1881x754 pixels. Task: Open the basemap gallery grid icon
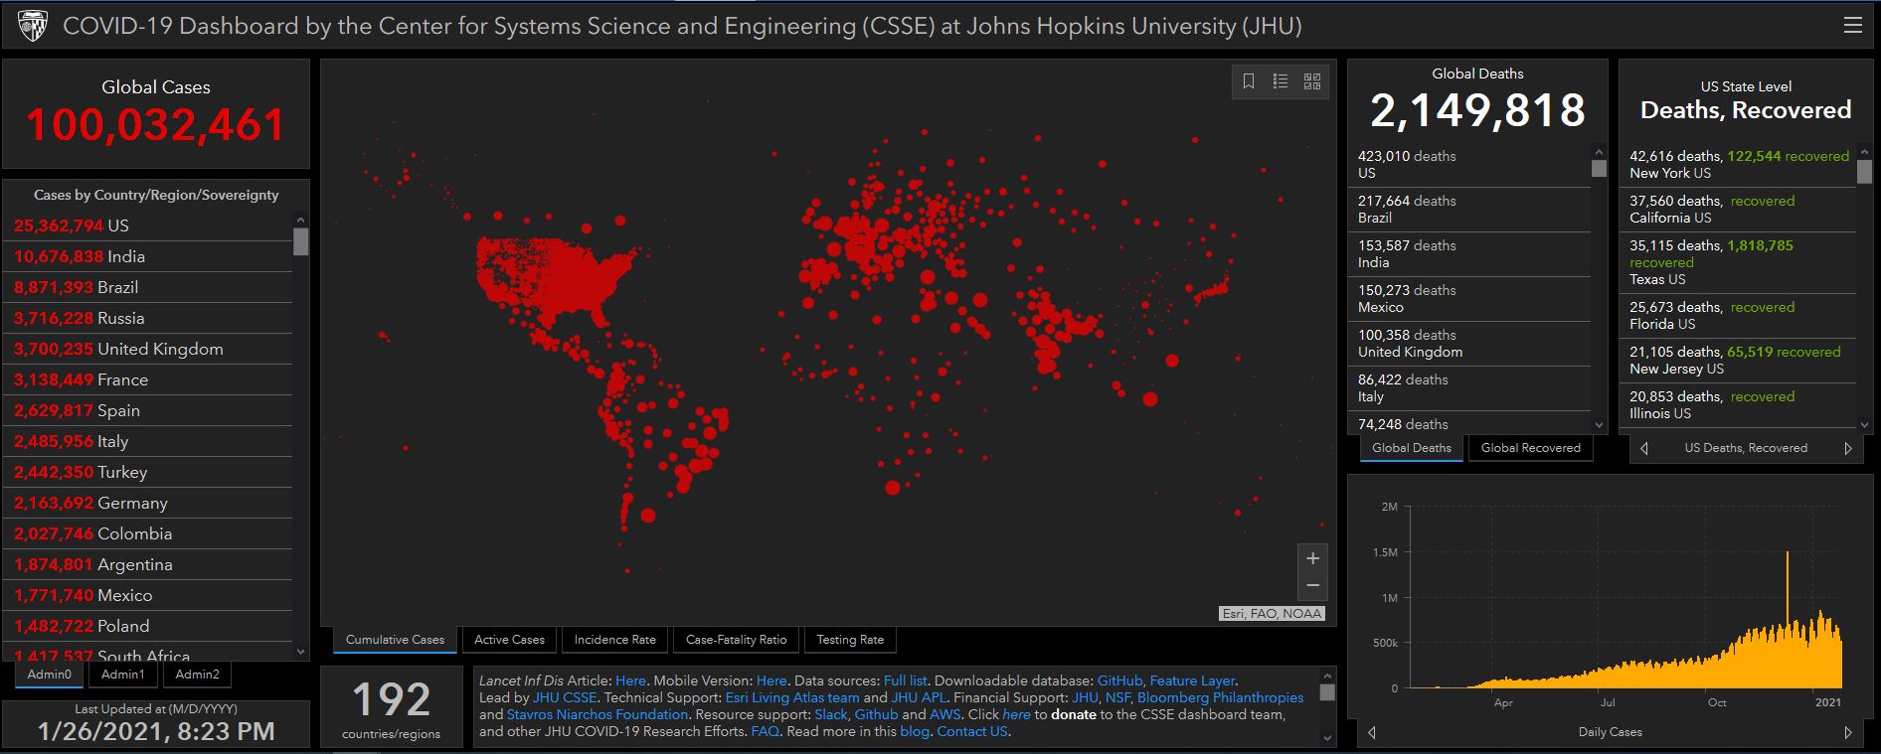pos(1312,81)
